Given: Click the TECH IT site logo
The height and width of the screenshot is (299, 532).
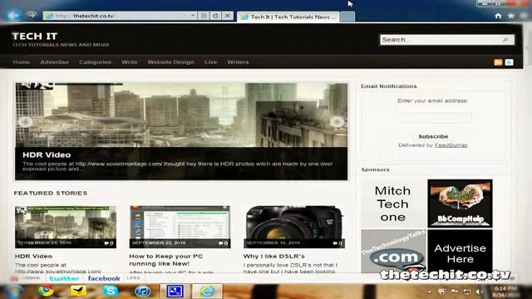Looking at the screenshot, I should click(35, 36).
